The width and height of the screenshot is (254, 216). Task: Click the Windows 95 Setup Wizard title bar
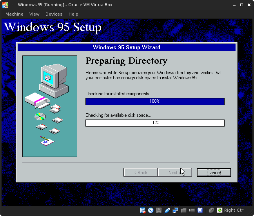coord(127,47)
